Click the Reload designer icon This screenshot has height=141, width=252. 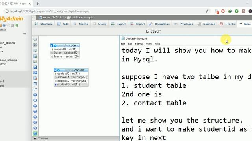(35, 100)
